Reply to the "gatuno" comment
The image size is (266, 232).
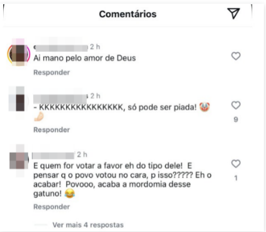point(52,207)
